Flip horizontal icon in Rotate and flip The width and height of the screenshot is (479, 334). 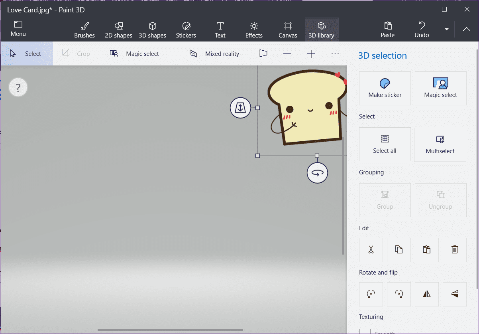click(x=427, y=294)
